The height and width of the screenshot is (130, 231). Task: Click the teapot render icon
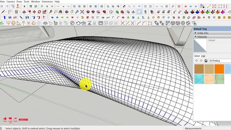[x=78, y=23]
